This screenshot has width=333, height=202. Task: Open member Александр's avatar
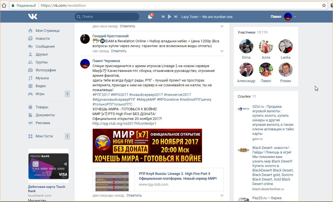(x=246, y=70)
